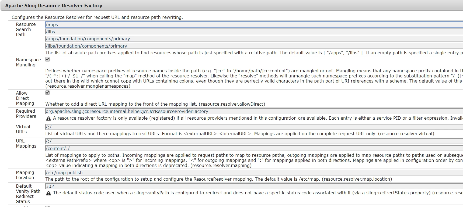Uncheck the Allow Direct Mapping checkbox
Screen dimensions: 463x207
pos(47,93)
